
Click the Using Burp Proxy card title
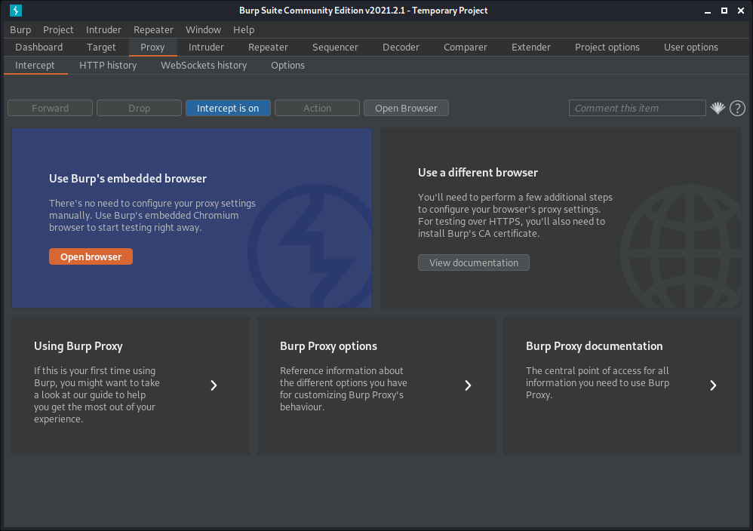click(78, 346)
